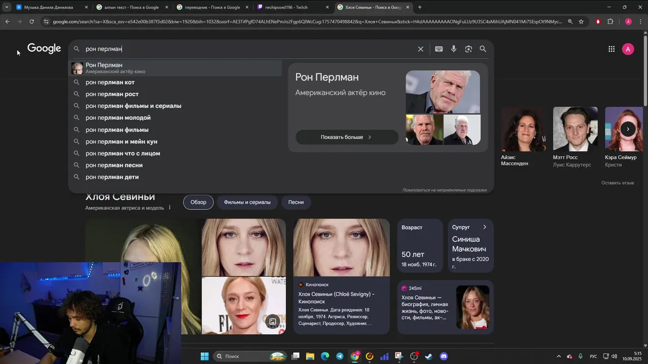Open the Windows Start menu
Image resolution: width=648 pixels, height=364 pixels.
[x=205, y=356]
